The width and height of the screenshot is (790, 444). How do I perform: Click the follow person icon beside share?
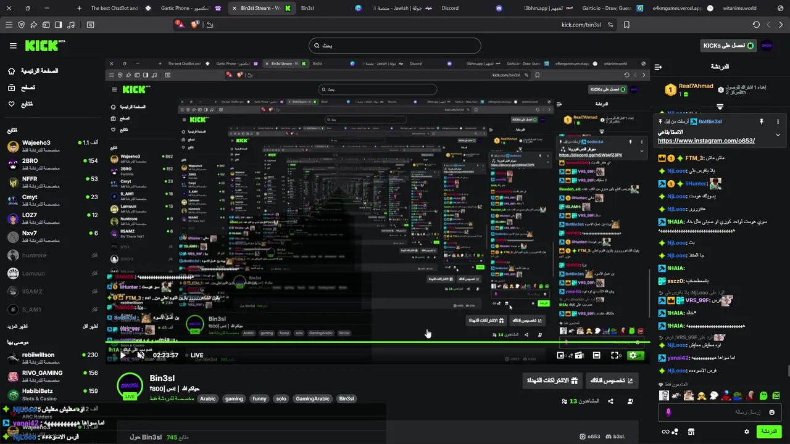click(630, 401)
